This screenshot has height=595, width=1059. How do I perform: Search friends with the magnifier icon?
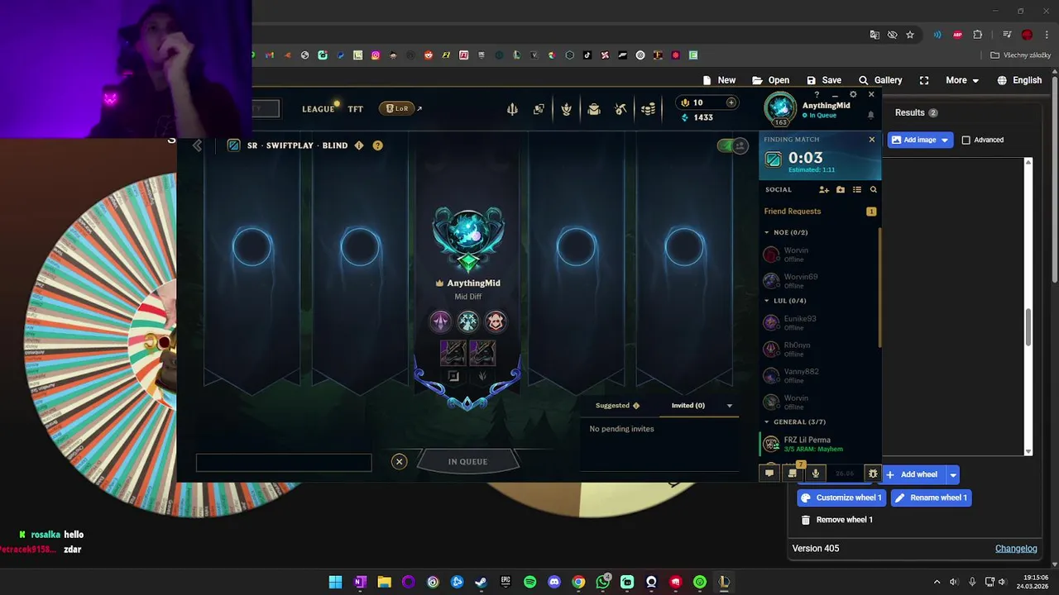coord(873,189)
